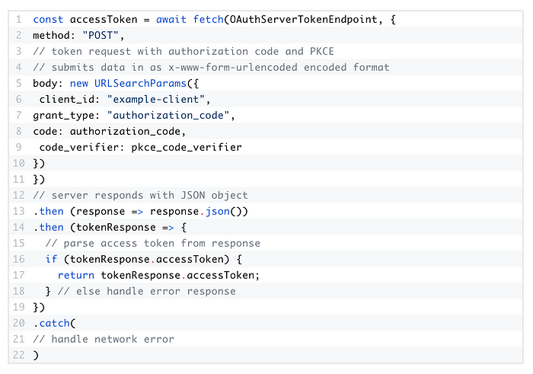Click OAuthServerTokenEndpoint argument

pos(304,19)
